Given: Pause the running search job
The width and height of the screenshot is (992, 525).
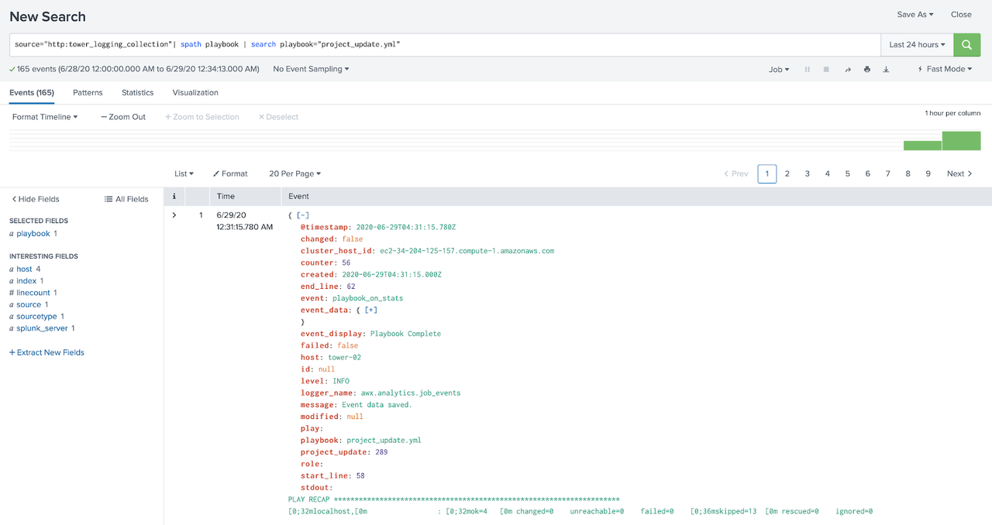Looking at the screenshot, I should point(807,69).
